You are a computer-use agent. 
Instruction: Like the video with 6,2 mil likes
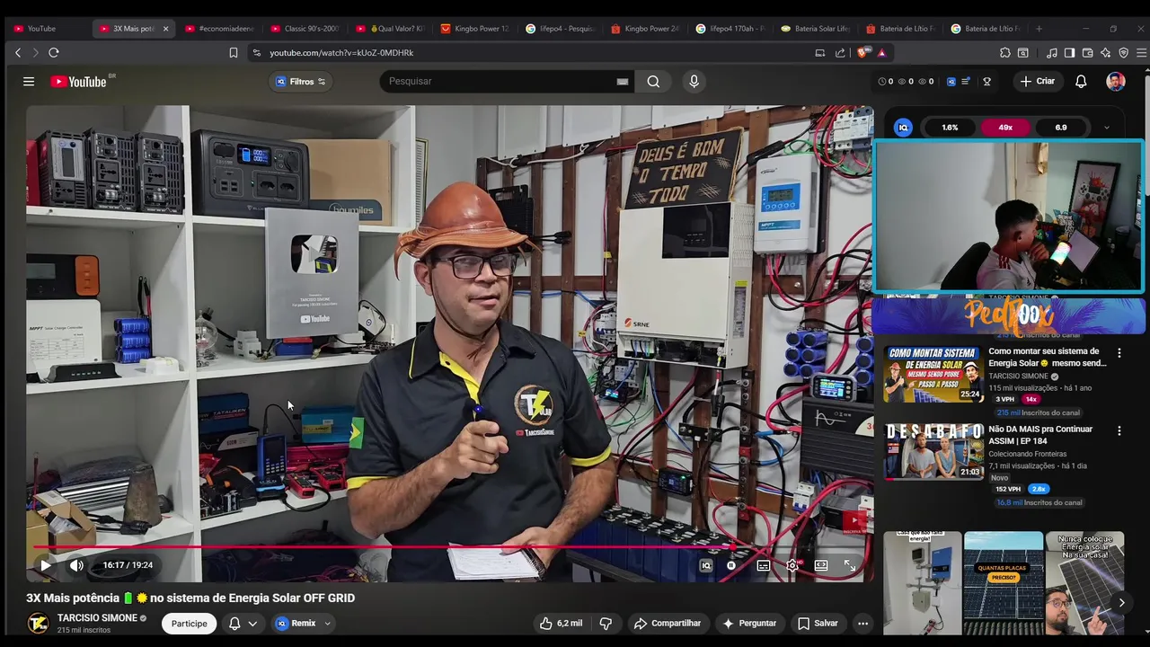[x=561, y=623]
